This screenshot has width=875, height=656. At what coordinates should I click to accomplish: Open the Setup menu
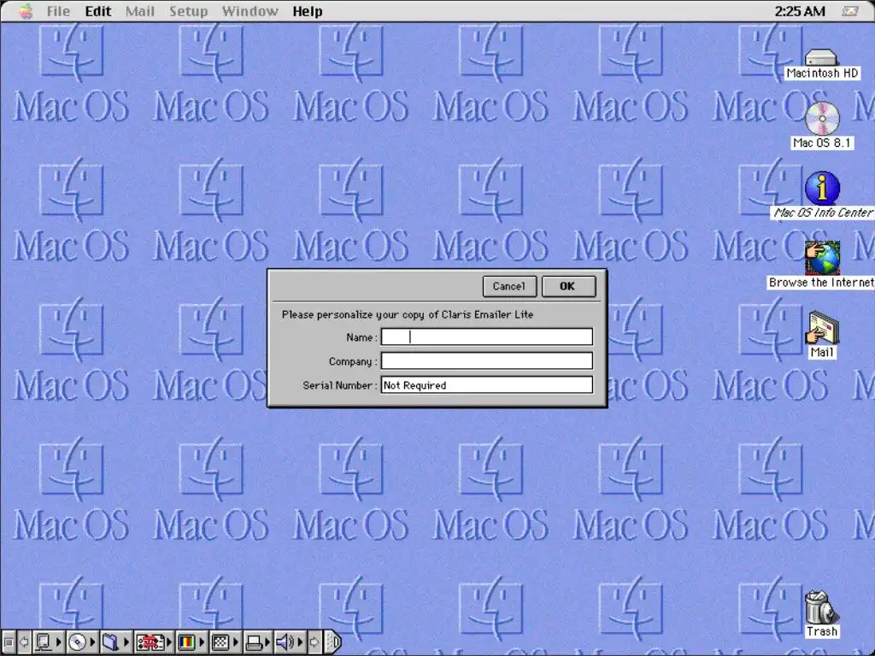pyautogui.click(x=188, y=11)
